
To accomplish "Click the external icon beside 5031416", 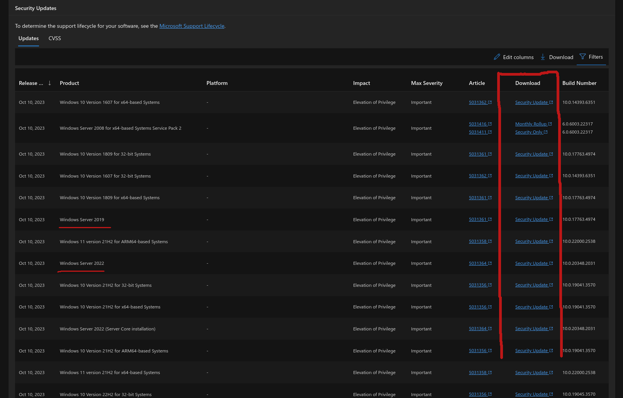I will click(490, 124).
